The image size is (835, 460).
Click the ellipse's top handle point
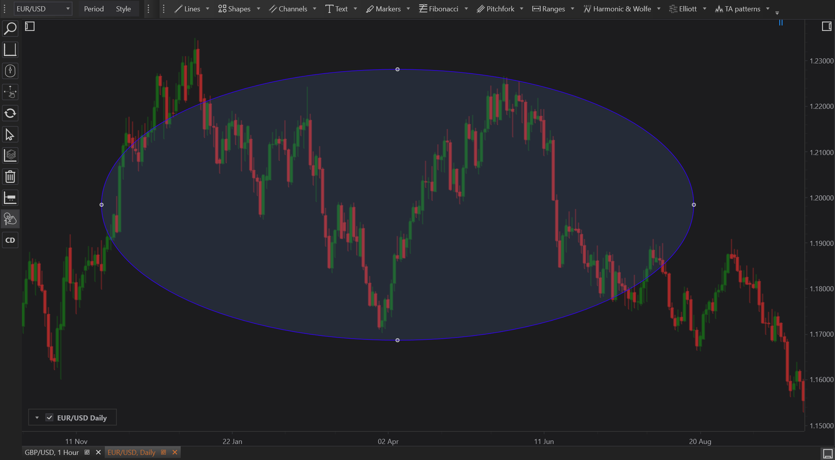click(398, 69)
